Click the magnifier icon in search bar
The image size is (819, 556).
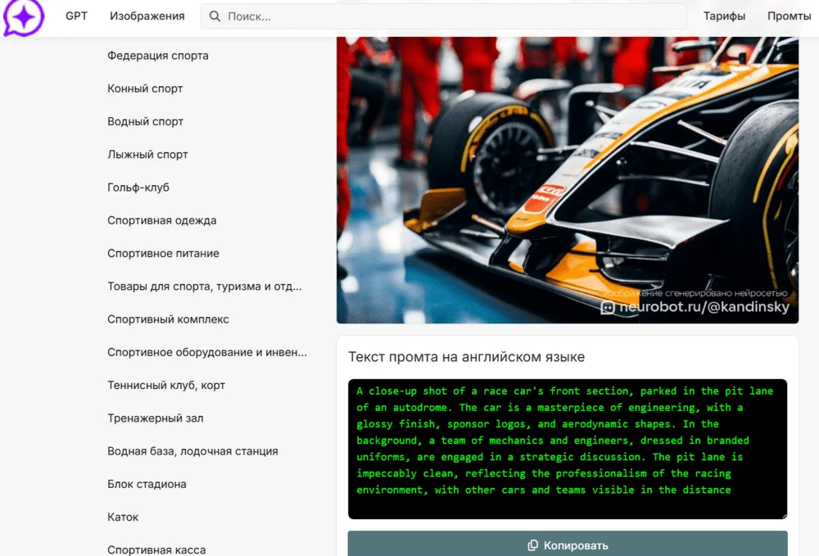(x=215, y=16)
